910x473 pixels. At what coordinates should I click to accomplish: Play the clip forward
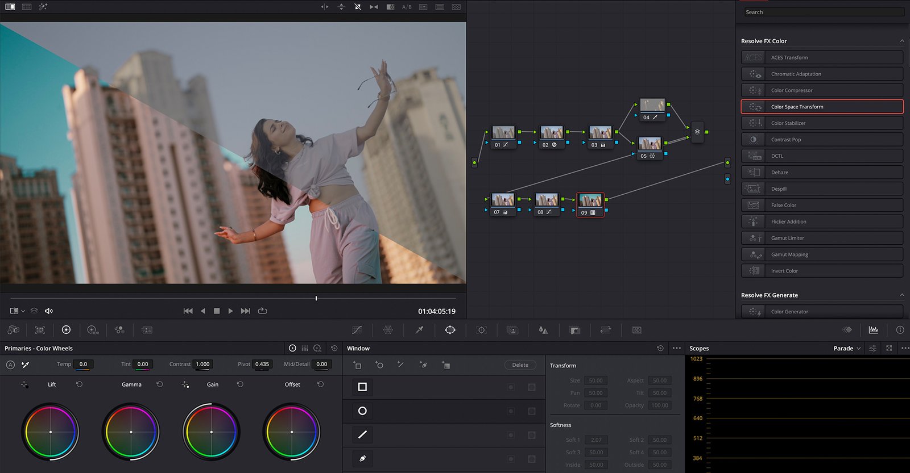(230, 311)
